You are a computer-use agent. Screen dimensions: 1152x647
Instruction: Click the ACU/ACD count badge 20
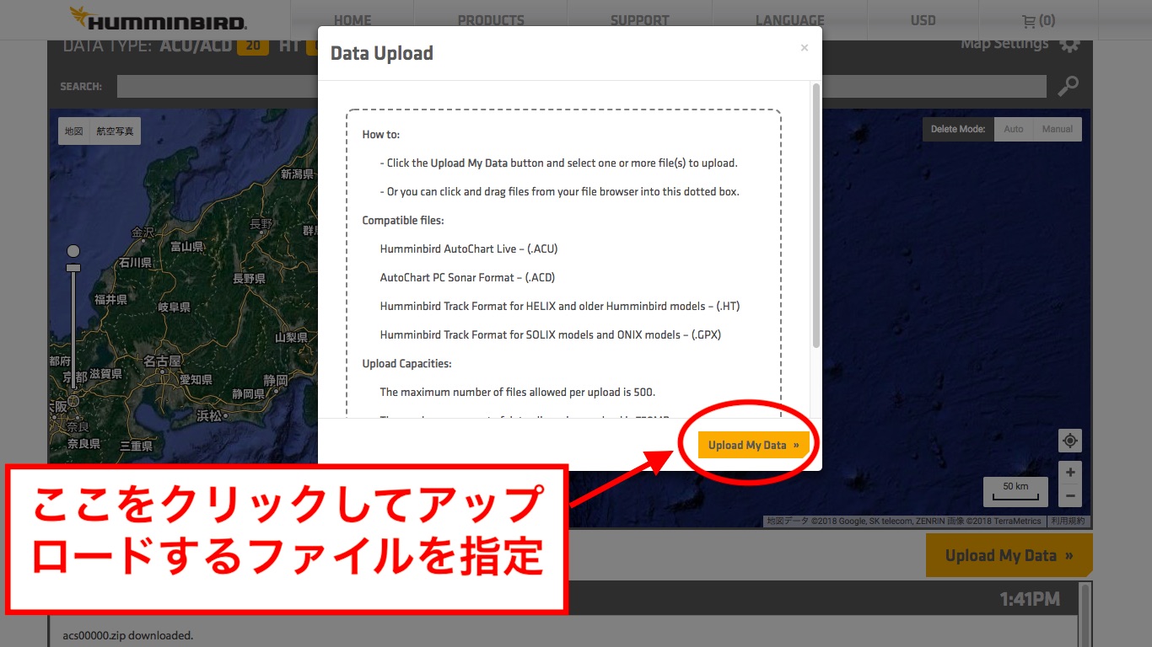[x=252, y=45]
